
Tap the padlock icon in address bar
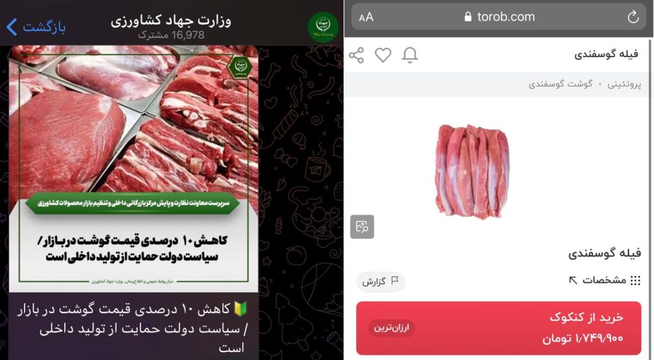coord(468,17)
